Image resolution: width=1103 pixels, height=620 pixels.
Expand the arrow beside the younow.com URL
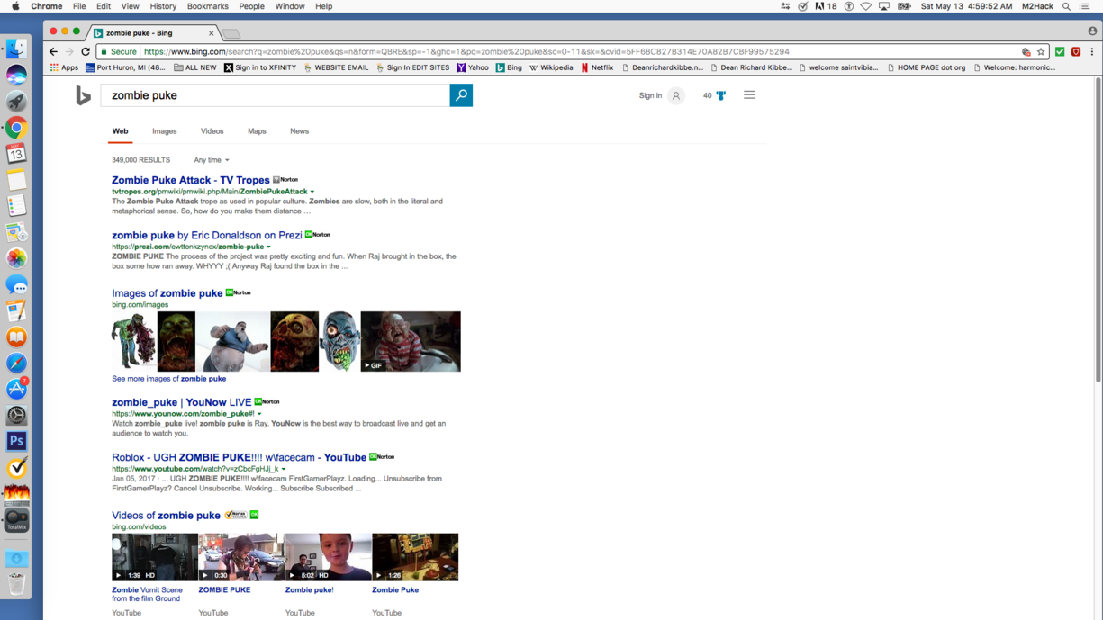click(x=259, y=414)
